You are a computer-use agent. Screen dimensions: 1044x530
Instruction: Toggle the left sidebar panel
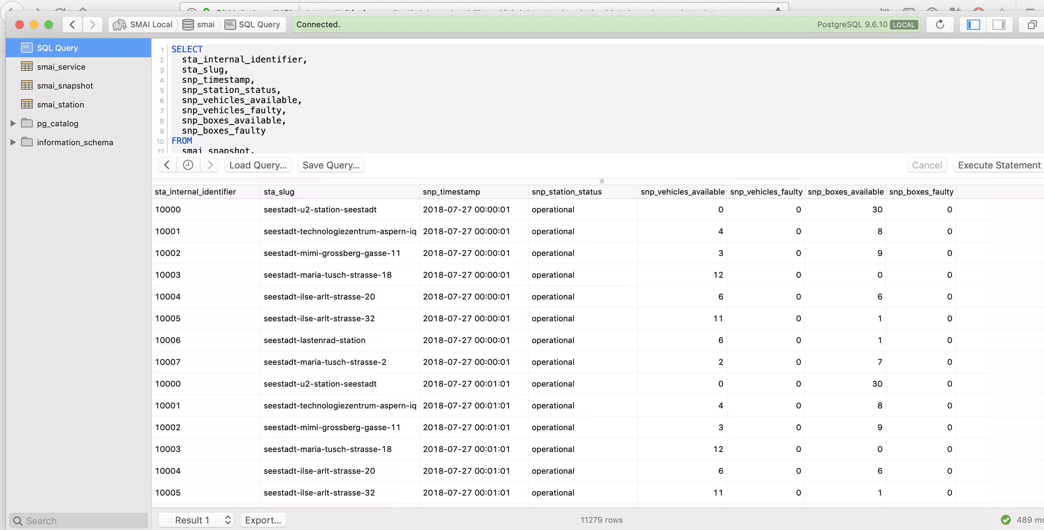tap(972, 24)
